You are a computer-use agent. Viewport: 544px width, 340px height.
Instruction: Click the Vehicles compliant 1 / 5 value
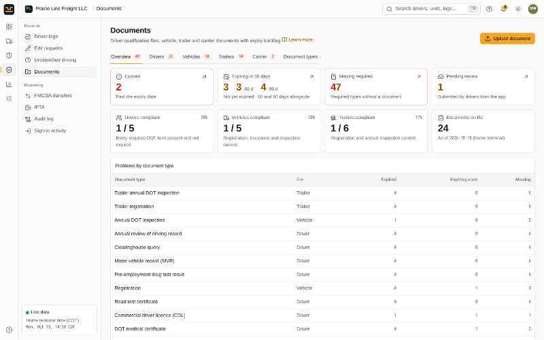[232, 129]
